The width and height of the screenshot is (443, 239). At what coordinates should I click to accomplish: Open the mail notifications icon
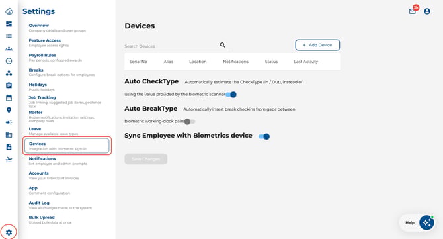point(413,11)
